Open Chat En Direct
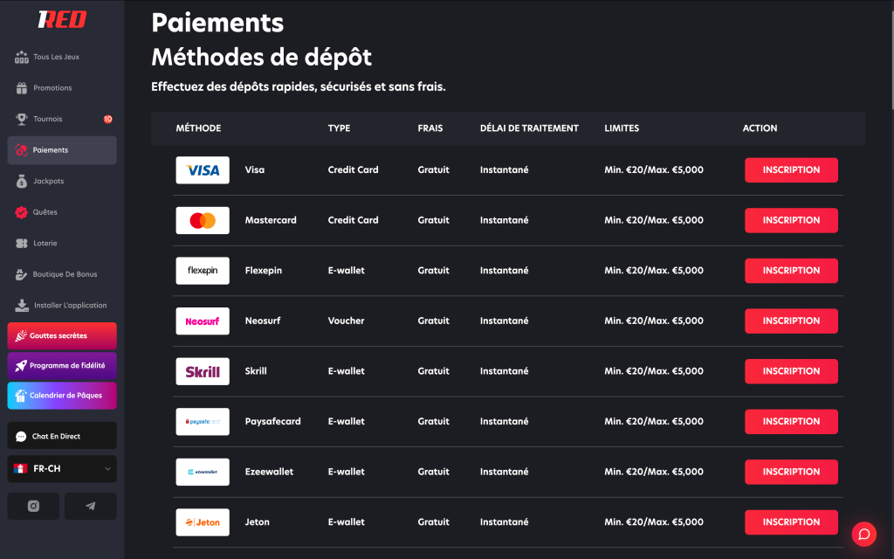The image size is (894, 559). [x=62, y=436]
